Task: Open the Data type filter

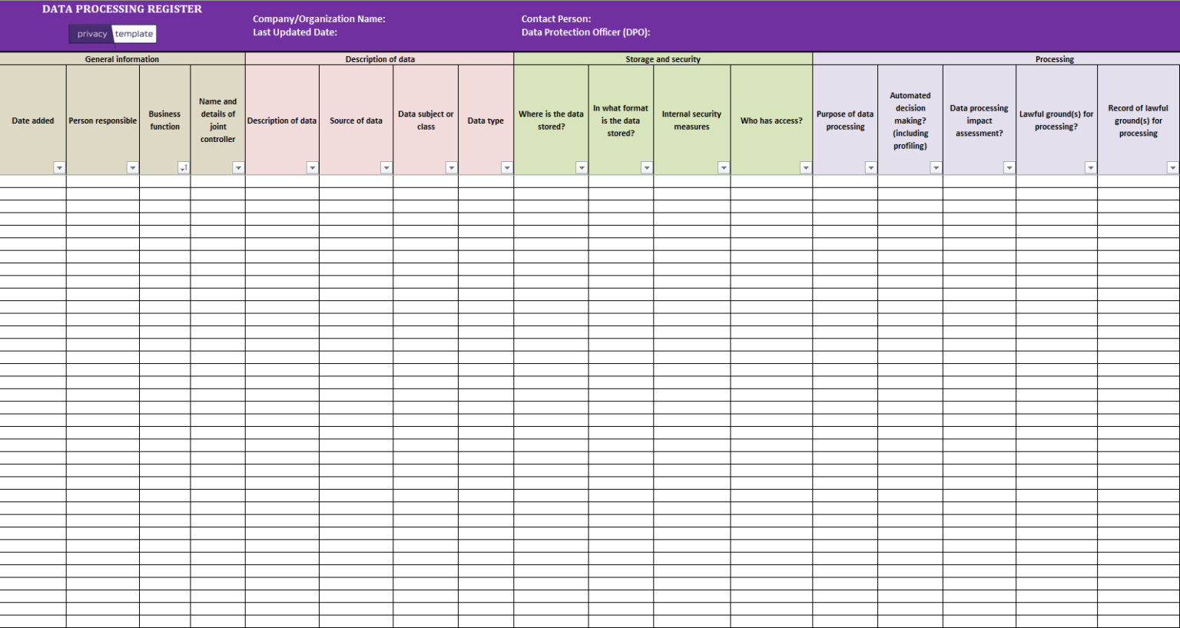Action: pos(506,167)
